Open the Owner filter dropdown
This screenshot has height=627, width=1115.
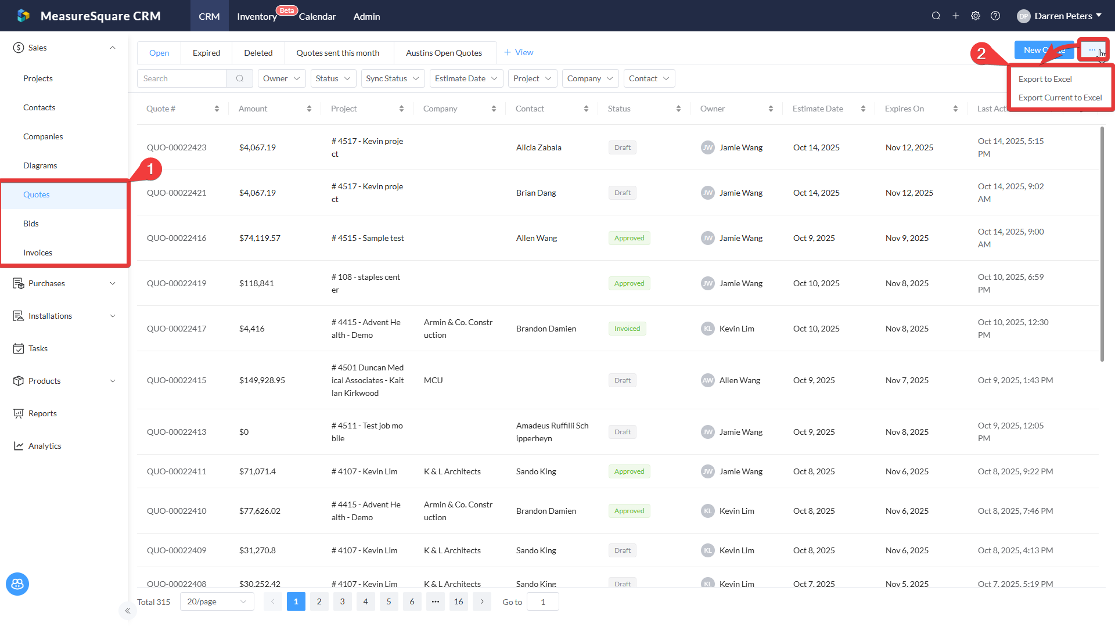(x=281, y=78)
